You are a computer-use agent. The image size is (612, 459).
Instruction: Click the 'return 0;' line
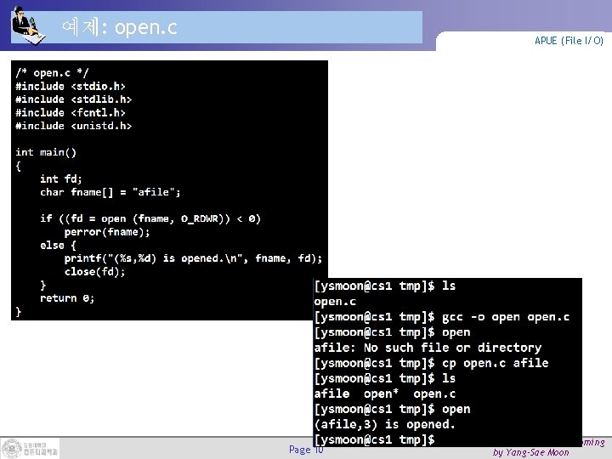[67, 298]
